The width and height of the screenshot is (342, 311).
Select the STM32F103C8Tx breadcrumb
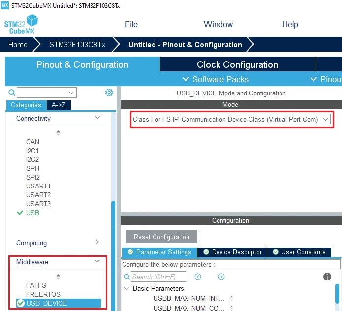pyautogui.click(x=77, y=44)
